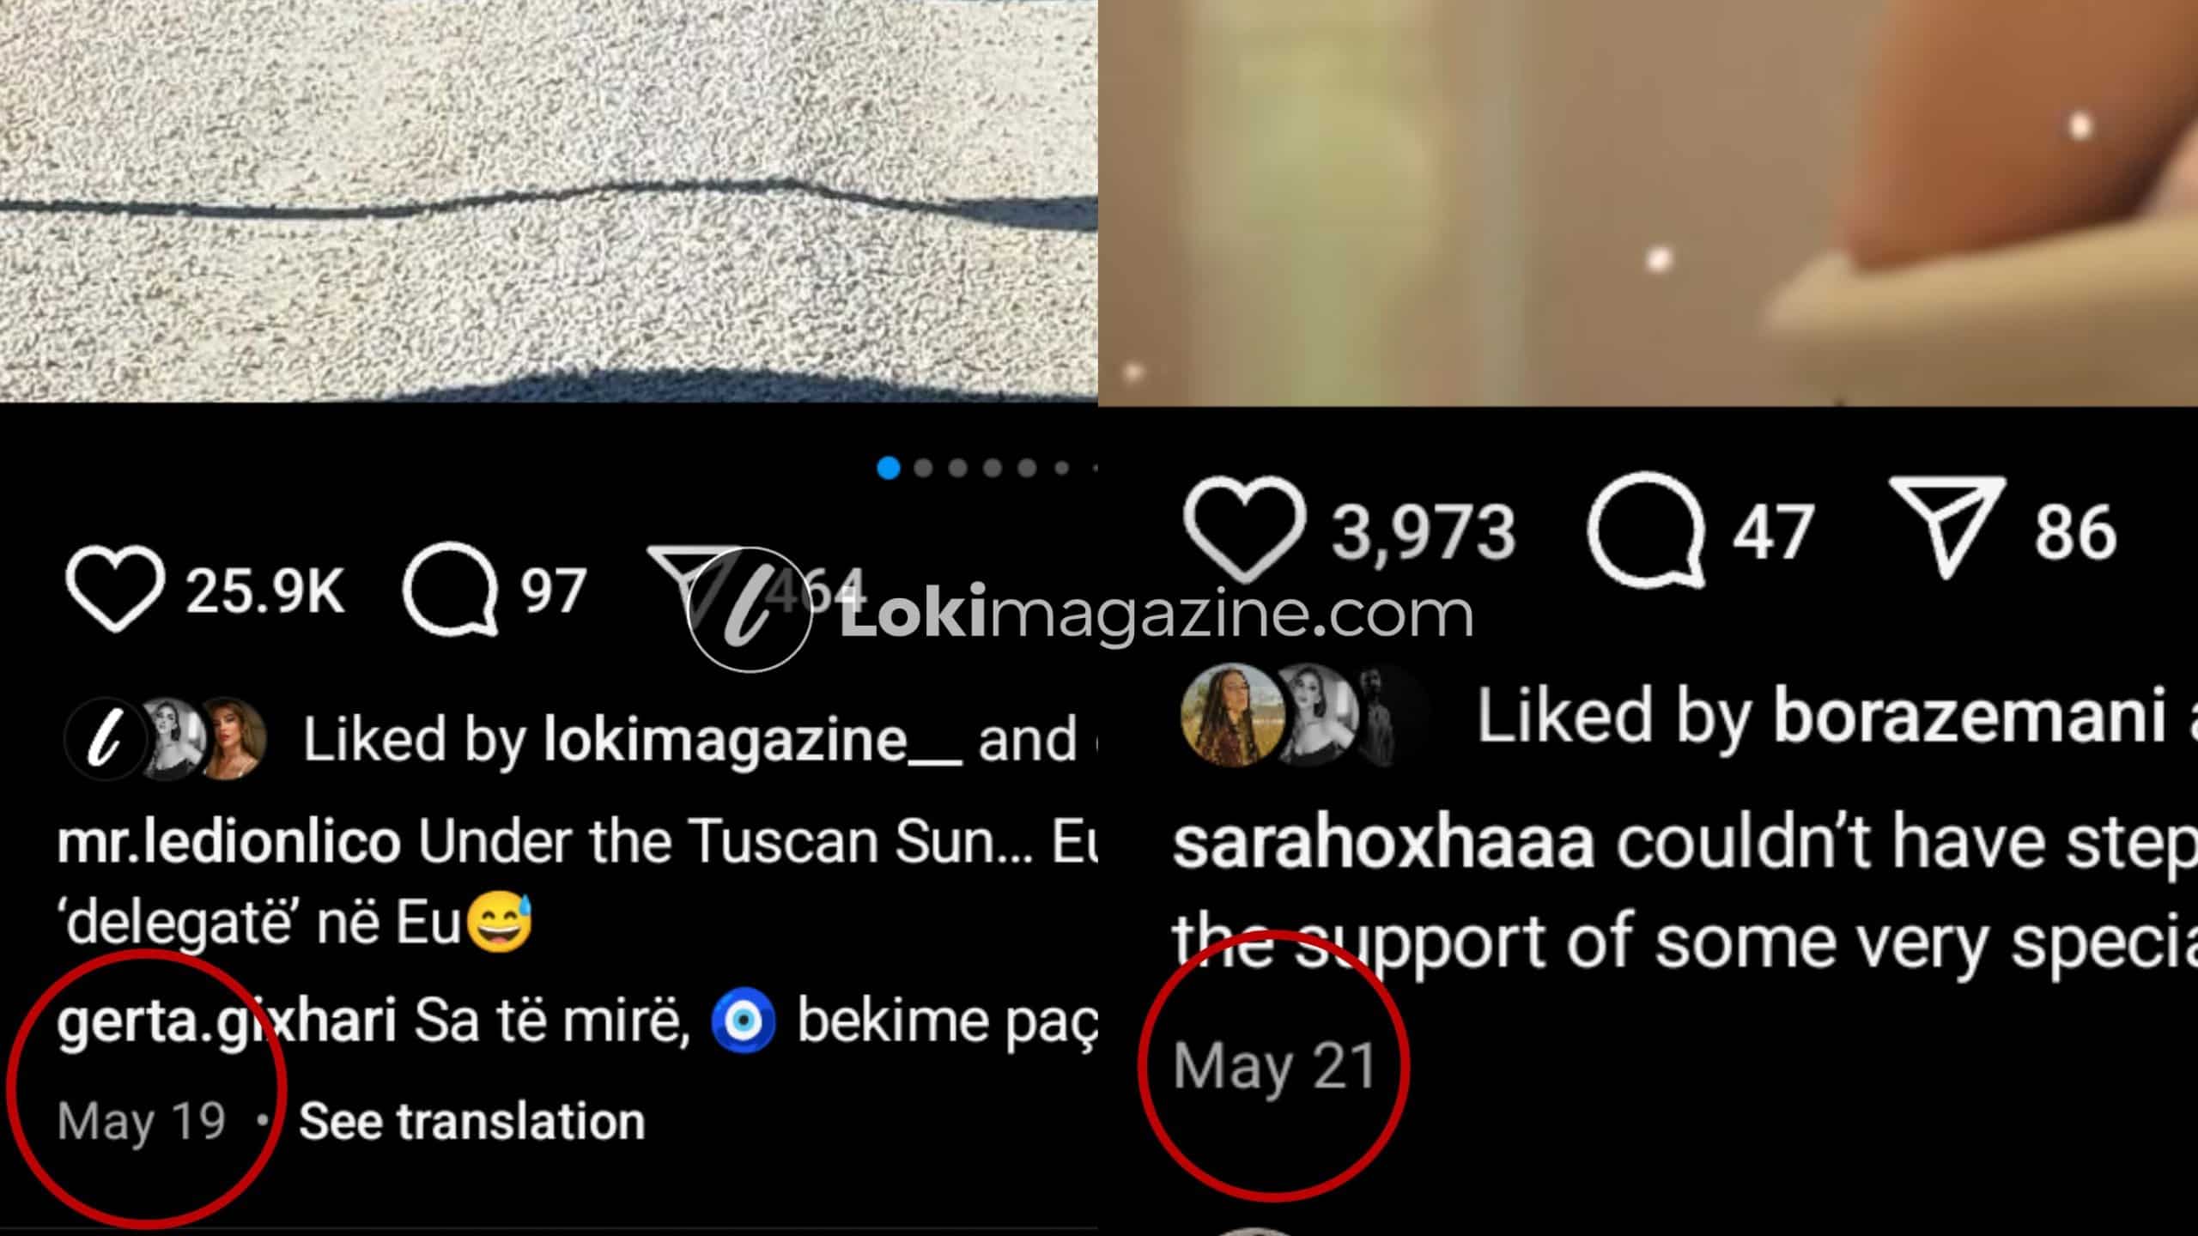Jump to the third carousel dot

click(958, 468)
